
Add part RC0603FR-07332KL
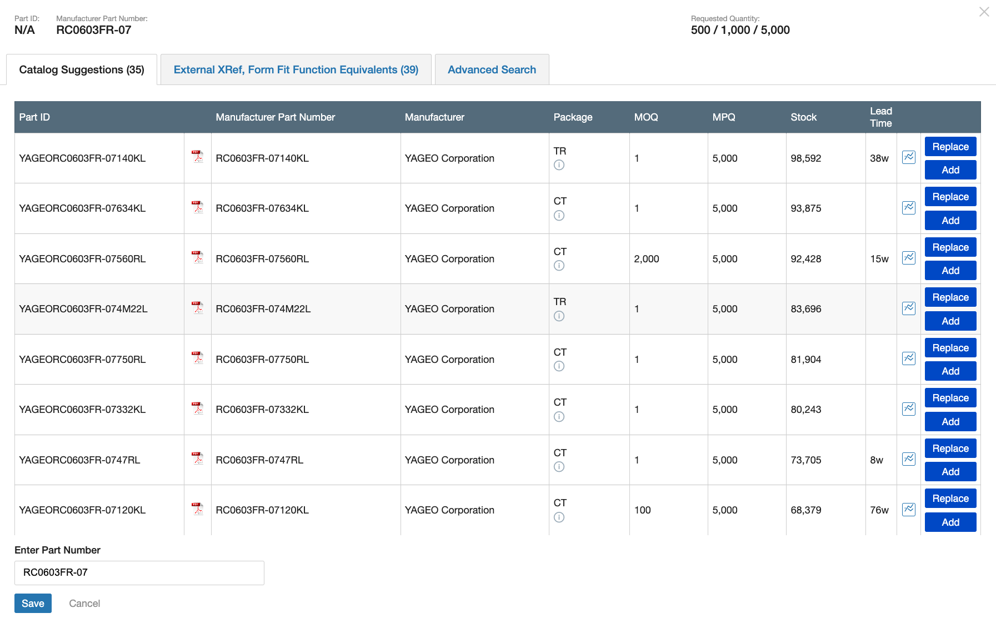pyautogui.click(x=950, y=422)
